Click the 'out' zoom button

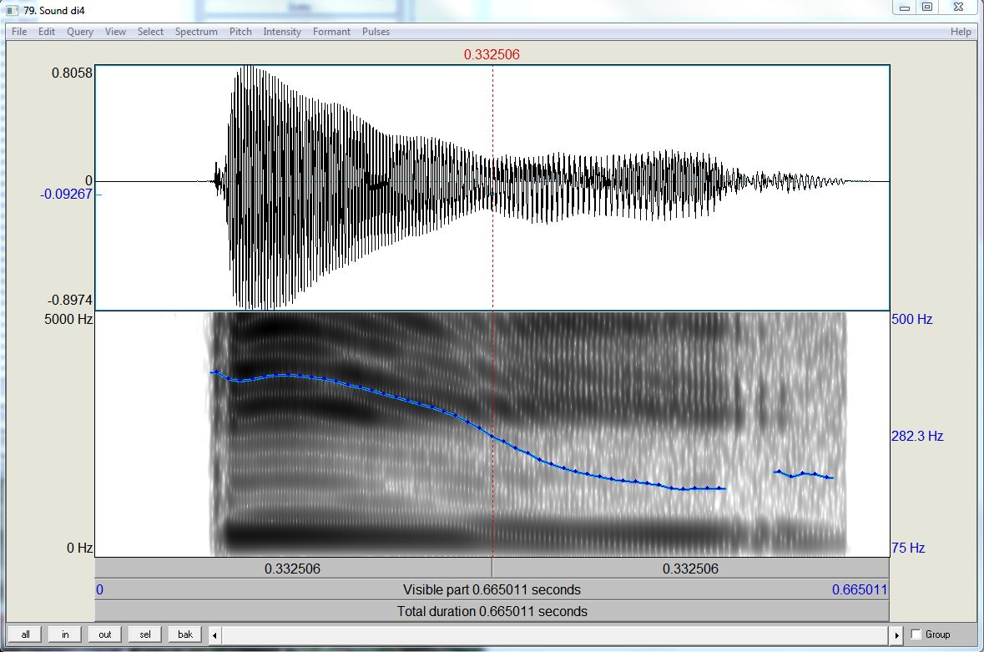[x=105, y=634]
